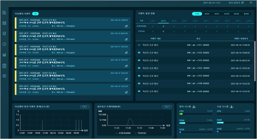Viewport: 257px width, 139px height.
Task: Click the 탐지 시스템 RAM usage bar
Action: [x=196, y=123]
